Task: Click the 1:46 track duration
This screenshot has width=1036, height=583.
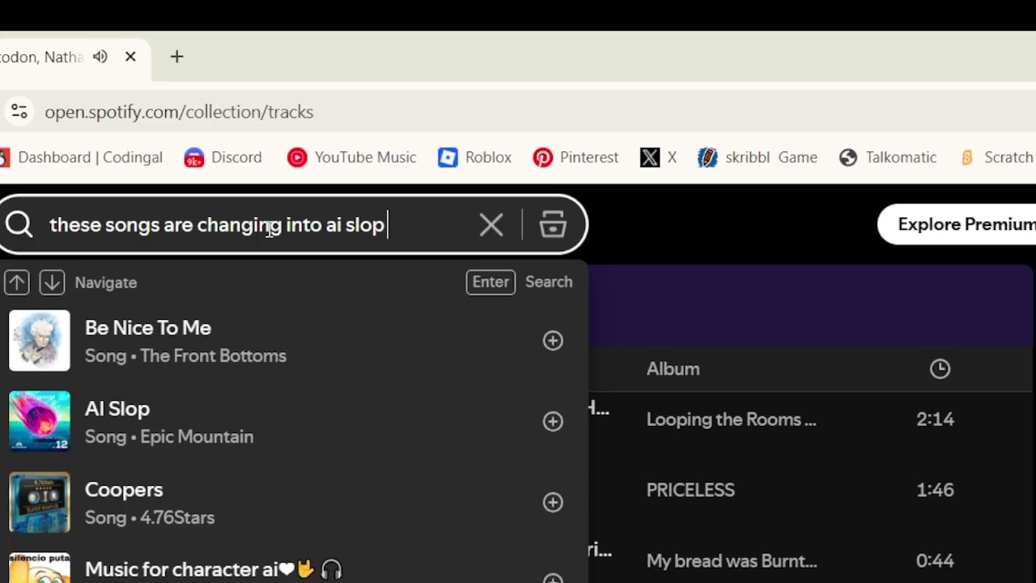Action: [x=935, y=490]
